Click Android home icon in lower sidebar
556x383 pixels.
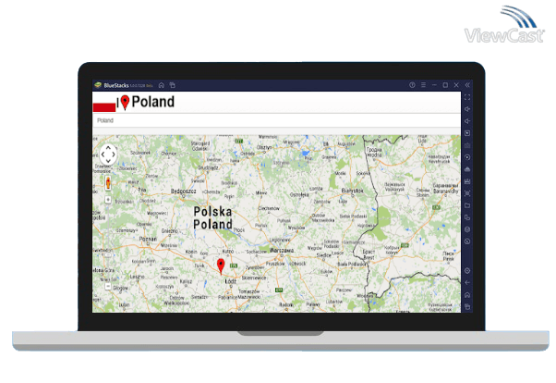coord(467,295)
